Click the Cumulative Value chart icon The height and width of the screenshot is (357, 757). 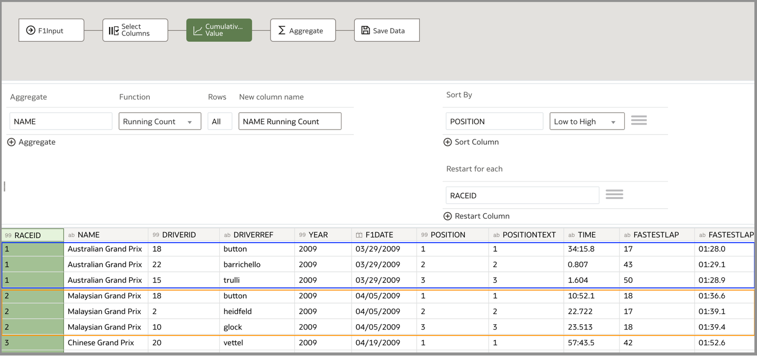coord(198,30)
